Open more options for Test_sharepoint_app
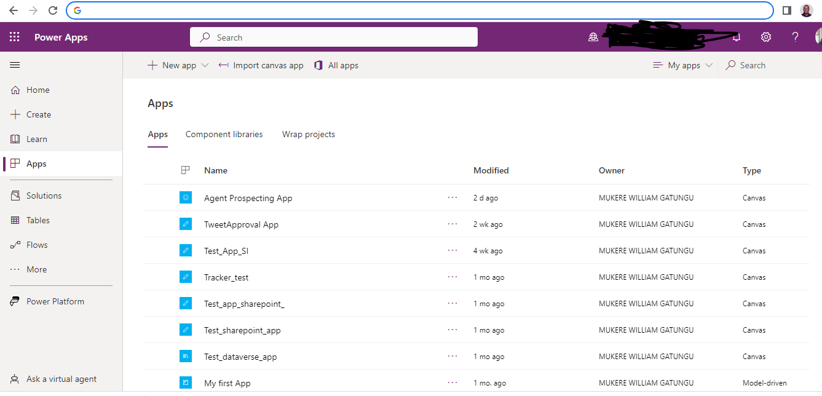822x396 pixels. pyautogui.click(x=453, y=330)
